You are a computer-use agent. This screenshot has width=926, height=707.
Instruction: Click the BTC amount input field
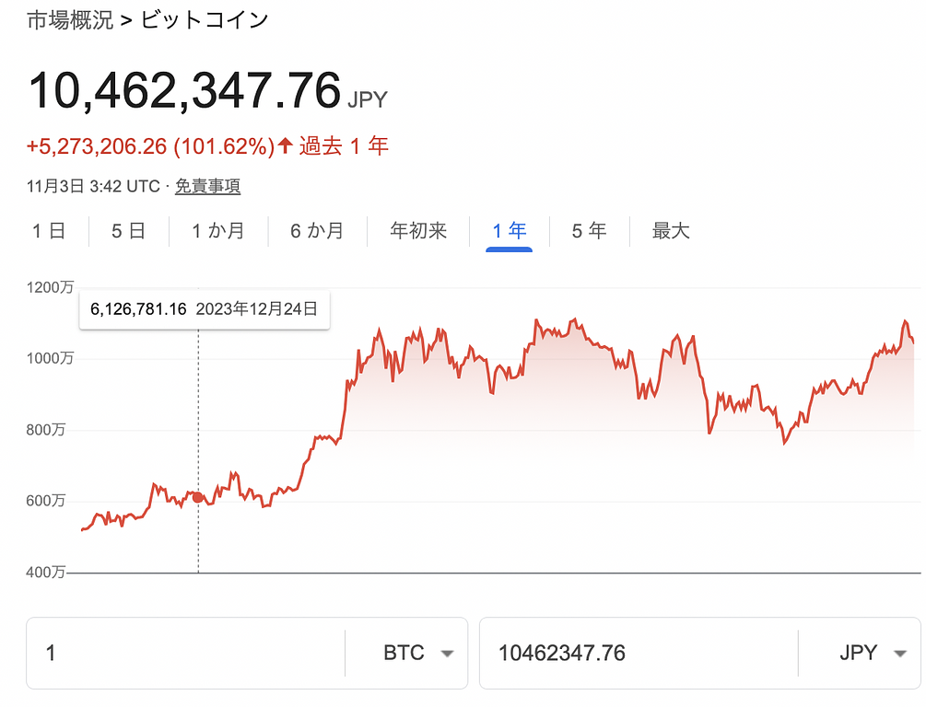coord(184,654)
